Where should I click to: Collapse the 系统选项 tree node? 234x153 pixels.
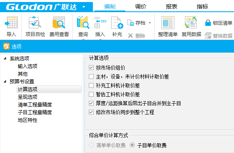tap(5, 58)
